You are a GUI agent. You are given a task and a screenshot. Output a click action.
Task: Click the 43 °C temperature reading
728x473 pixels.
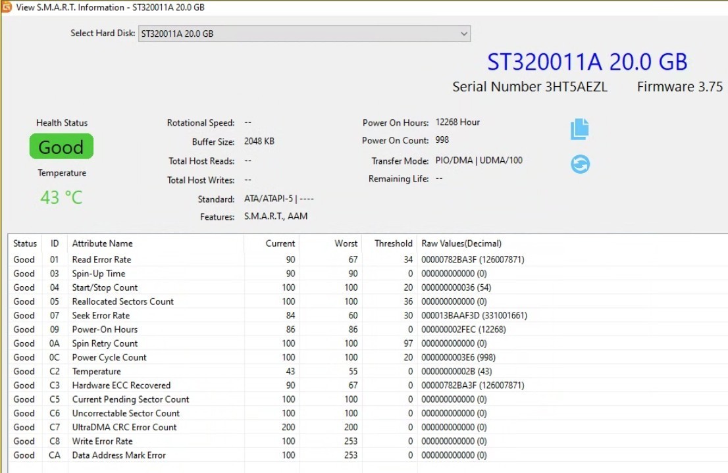pos(61,198)
